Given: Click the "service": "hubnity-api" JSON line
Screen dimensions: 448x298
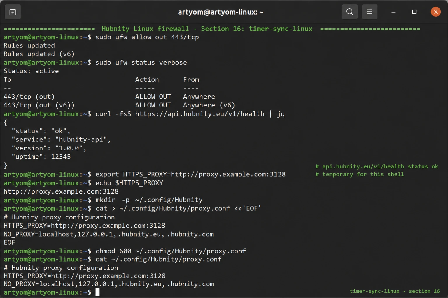Looking at the screenshot, I should (x=61, y=139).
